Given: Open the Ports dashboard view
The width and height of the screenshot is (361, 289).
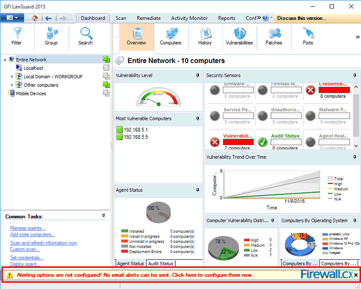Looking at the screenshot, I should tap(308, 36).
